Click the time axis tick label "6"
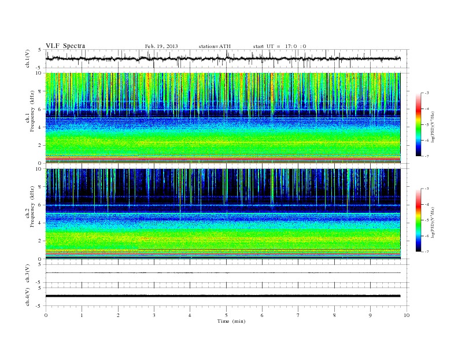The height and width of the screenshot is (354, 458). 263,315
